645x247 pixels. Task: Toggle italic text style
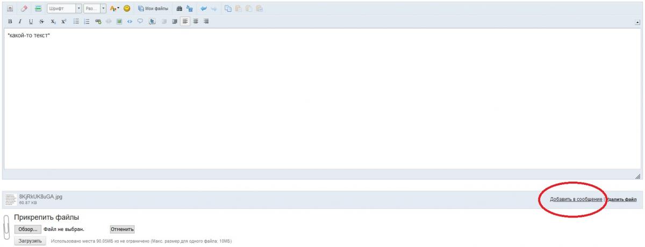pyautogui.click(x=20, y=21)
